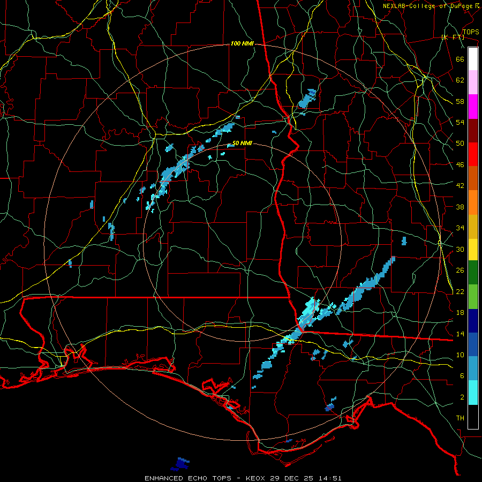Click the legend value "54"

pyautogui.click(x=460, y=122)
